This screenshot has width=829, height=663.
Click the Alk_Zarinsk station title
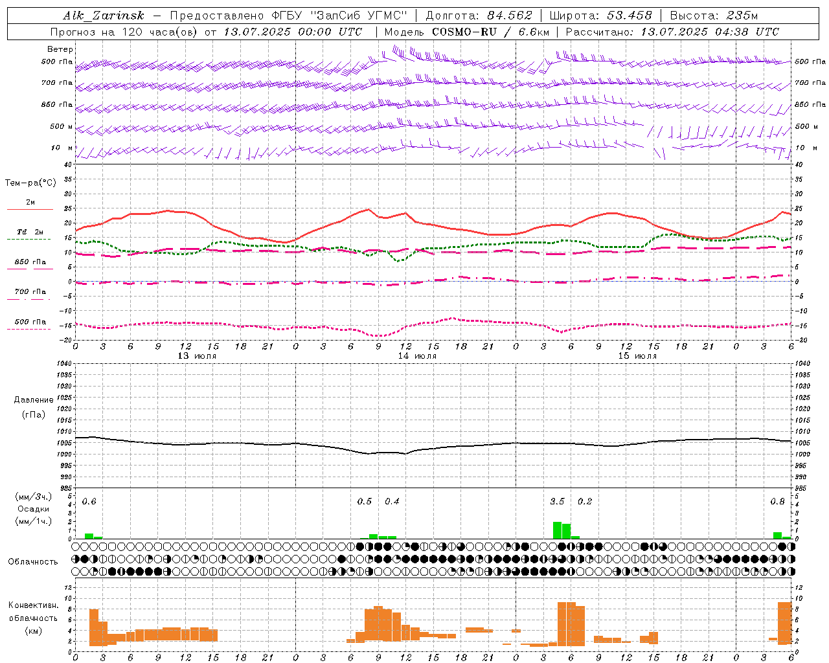(103, 16)
